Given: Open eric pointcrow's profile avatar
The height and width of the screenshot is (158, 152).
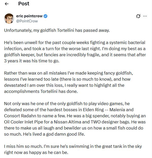Looking at the screenshot, I should coord(9,18).
